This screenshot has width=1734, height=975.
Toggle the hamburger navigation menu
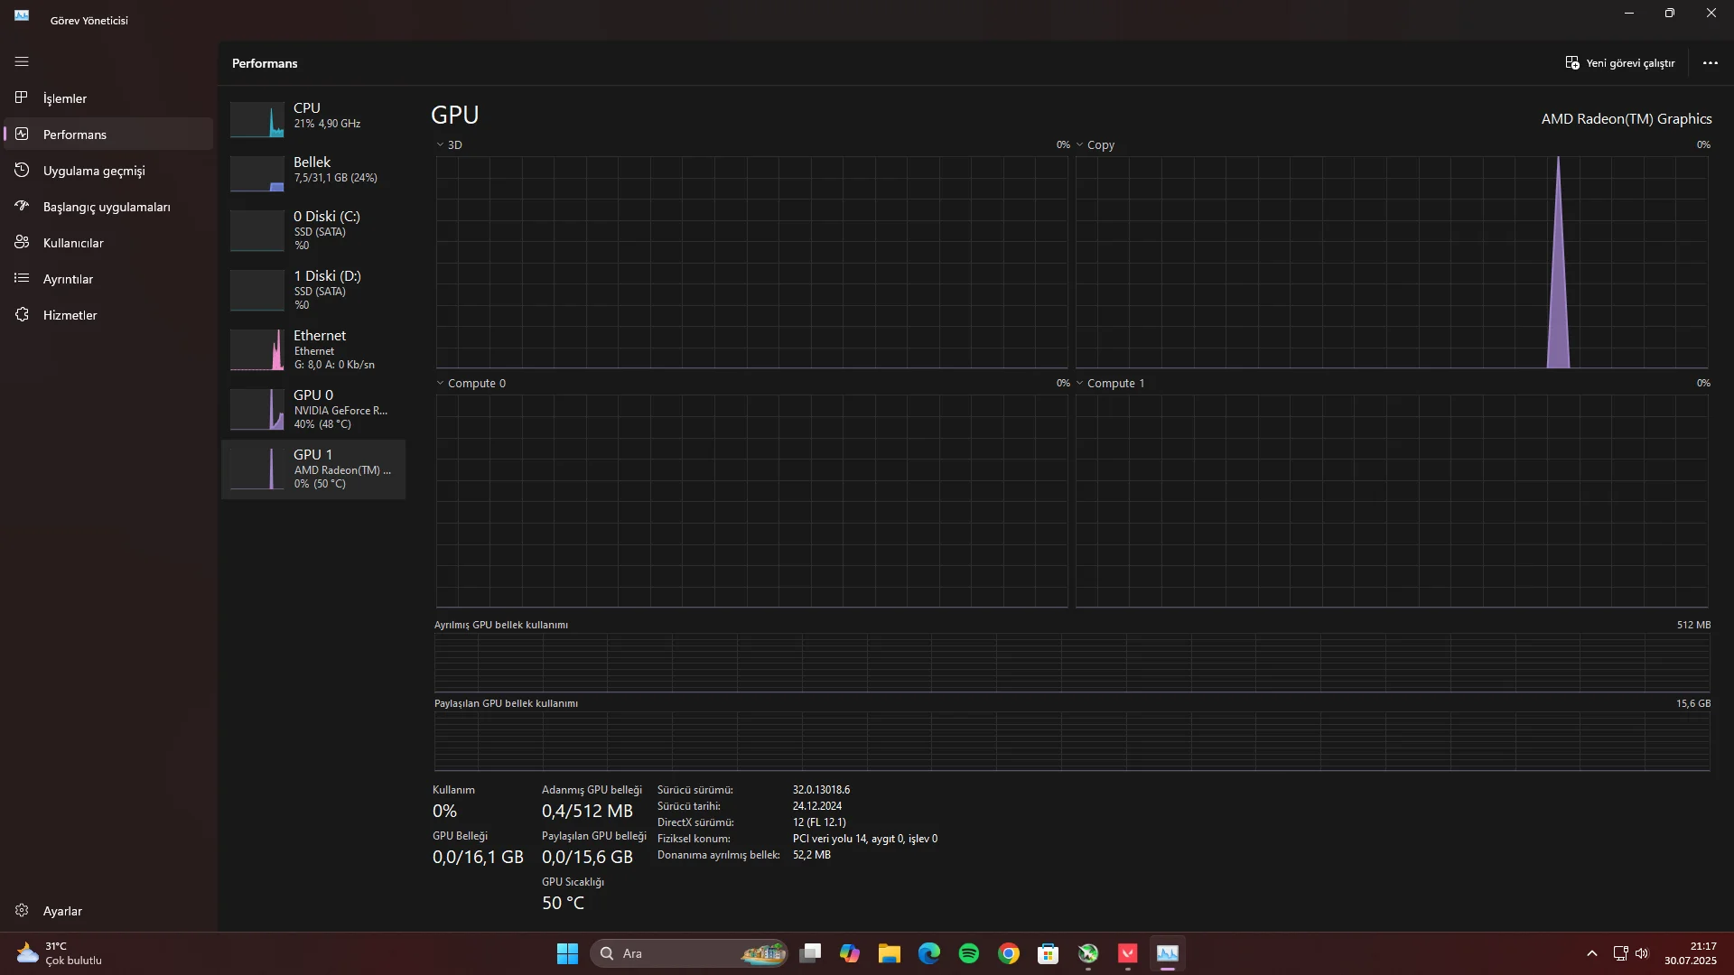click(22, 61)
